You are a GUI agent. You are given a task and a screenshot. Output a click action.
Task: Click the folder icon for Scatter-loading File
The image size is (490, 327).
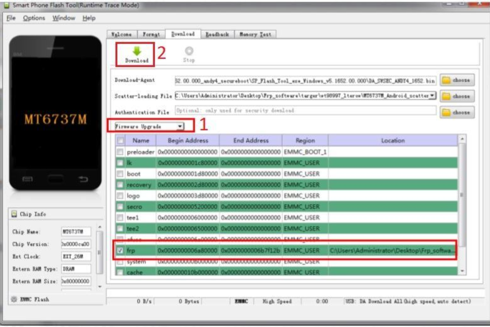tap(446, 96)
